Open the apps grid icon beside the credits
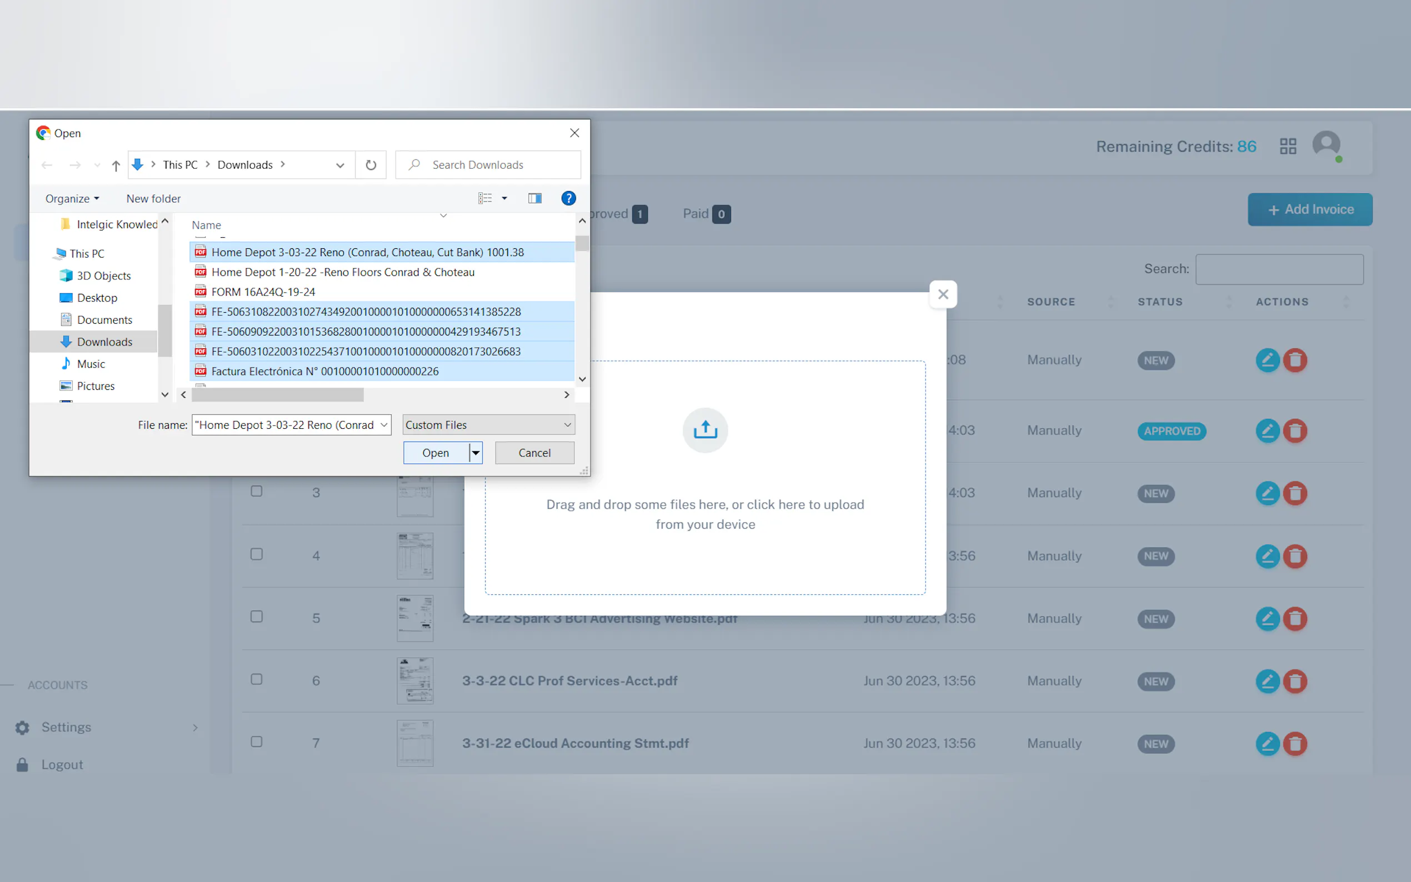This screenshot has width=1411, height=882. (1288, 147)
